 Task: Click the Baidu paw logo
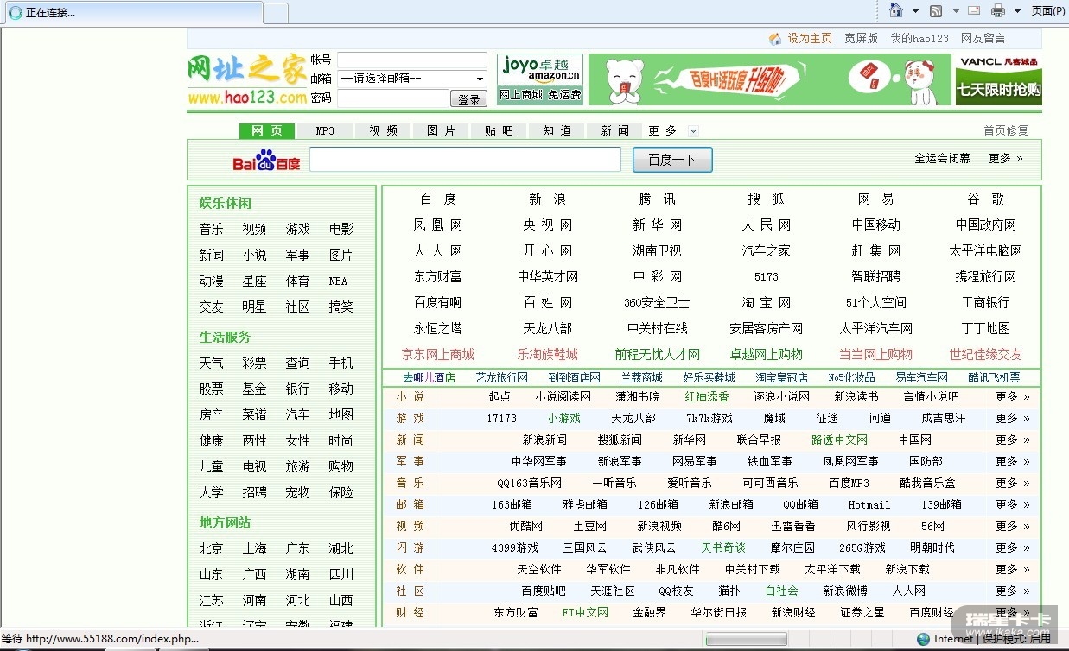(266, 160)
